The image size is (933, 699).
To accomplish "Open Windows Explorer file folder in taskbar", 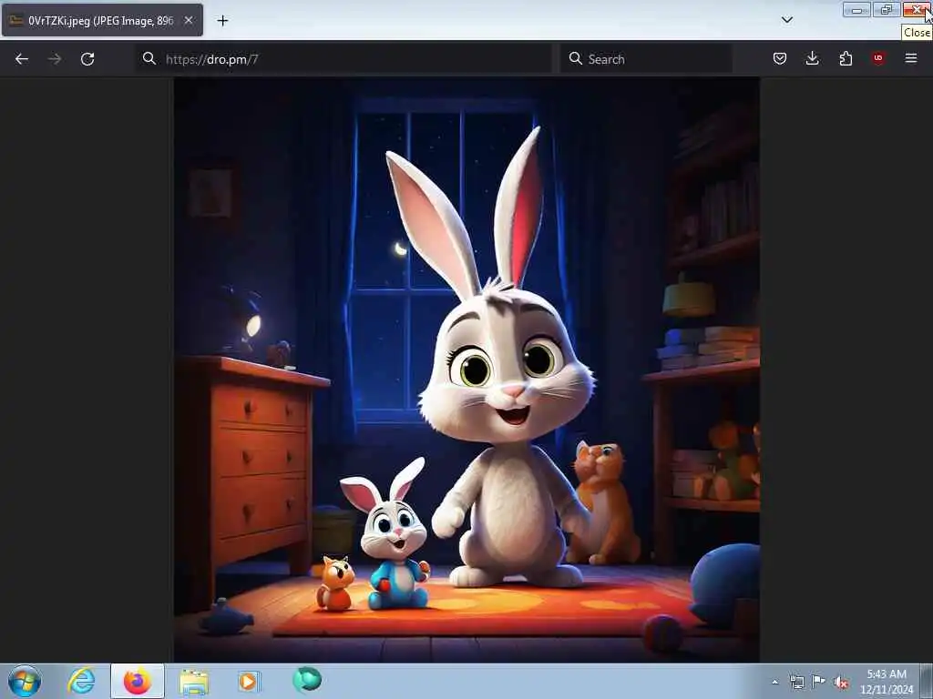I will tap(193, 681).
